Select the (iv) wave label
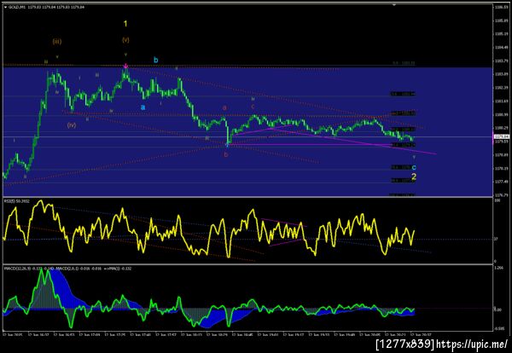 (x=72, y=125)
